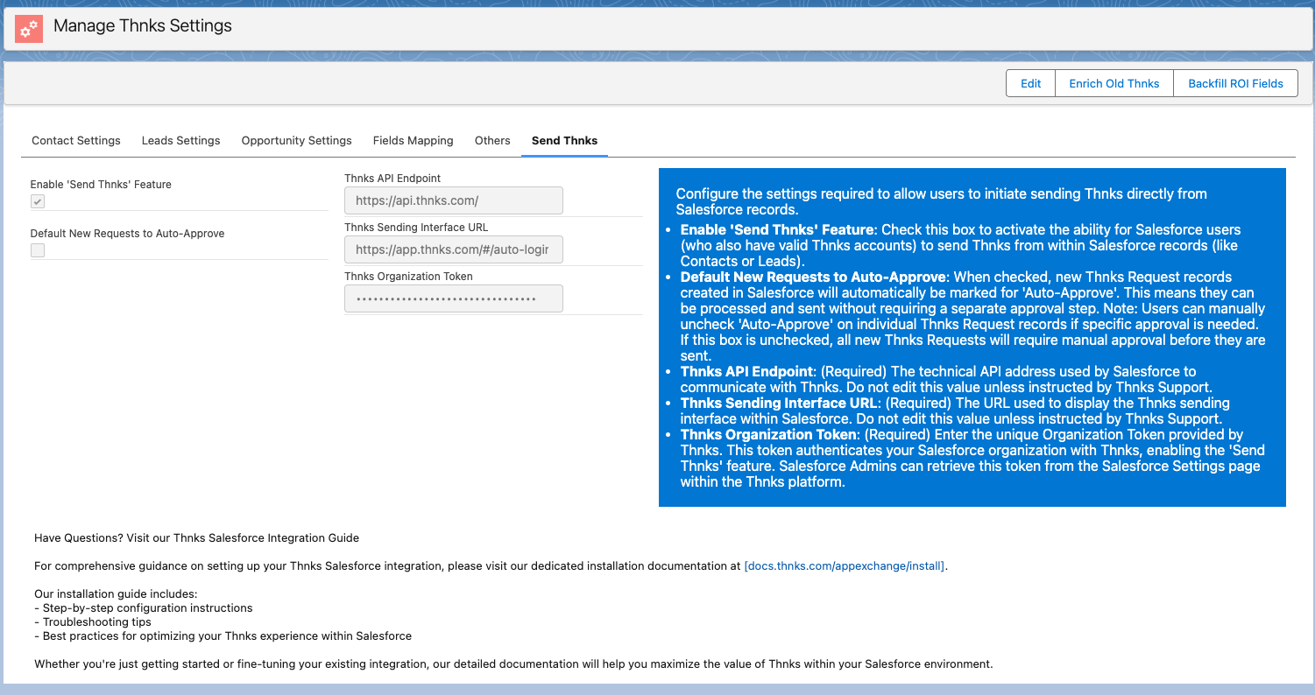This screenshot has width=1315, height=695.
Task: Click the Thnks API Endpoint field
Action: click(454, 200)
